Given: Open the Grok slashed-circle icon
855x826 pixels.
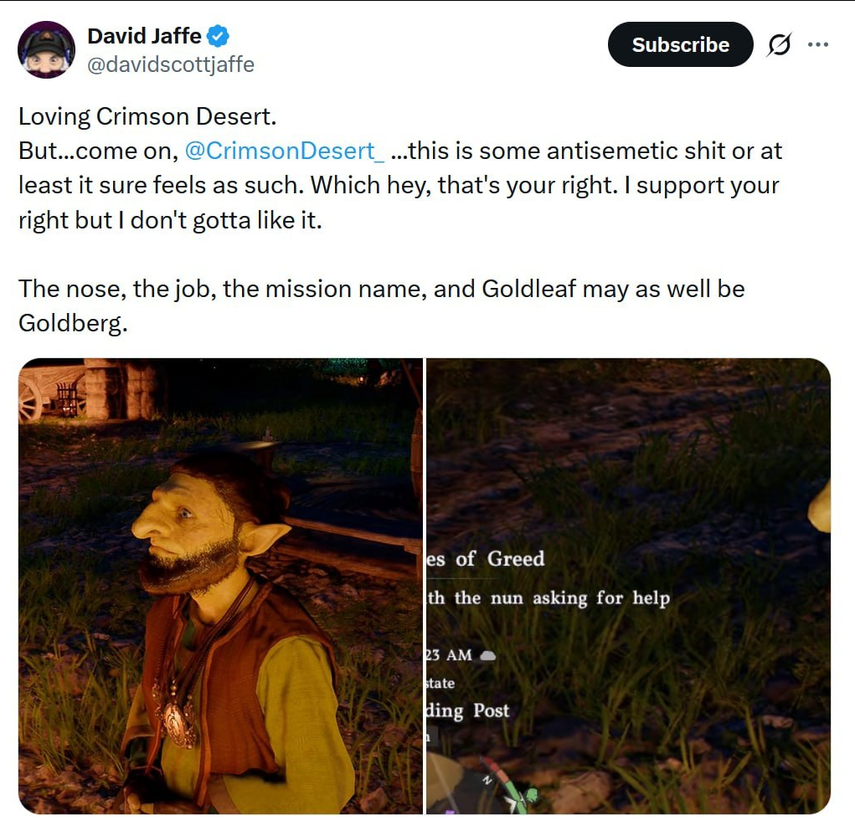Looking at the screenshot, I should [x=779, y=44].
